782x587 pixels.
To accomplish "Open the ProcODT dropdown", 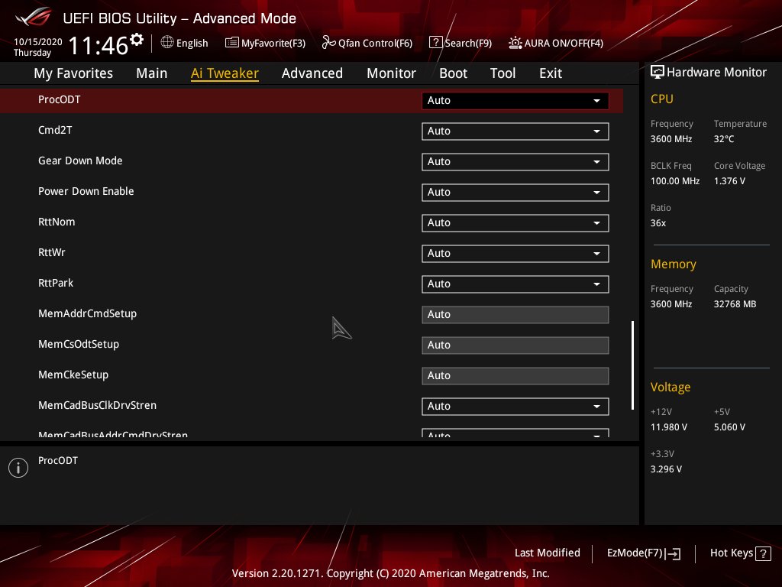I will pyautogui.click(x=515, y=100).
